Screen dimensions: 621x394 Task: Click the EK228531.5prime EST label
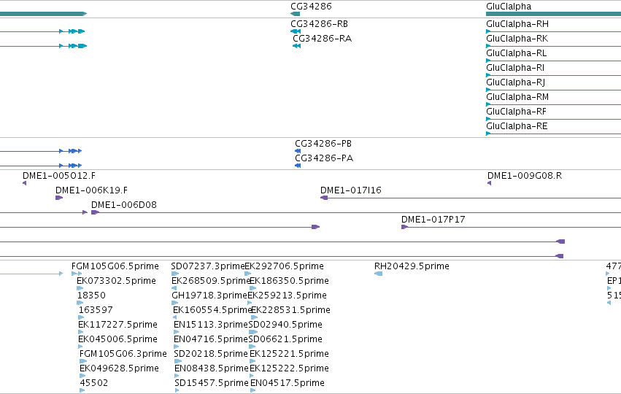290,310
